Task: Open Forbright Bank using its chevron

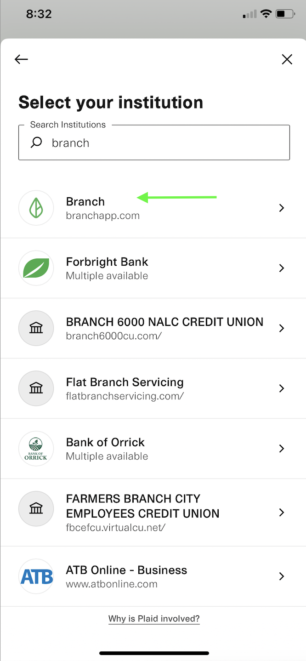Action: tap(281, 268)
